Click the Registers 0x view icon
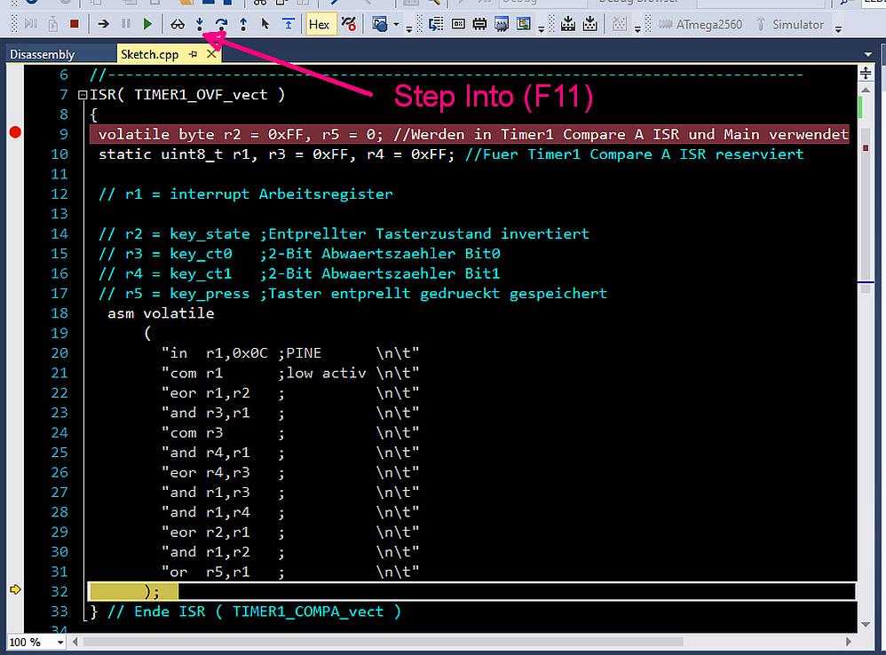Image resolution: width=886 pixels, height=655 pixels. [x=458, y=24]
